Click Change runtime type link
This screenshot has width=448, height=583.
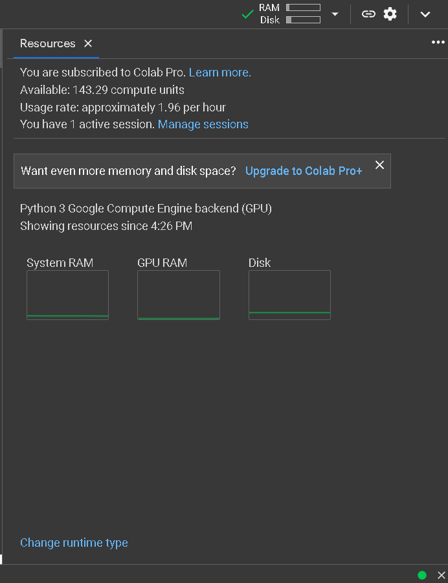coord(74,542)
